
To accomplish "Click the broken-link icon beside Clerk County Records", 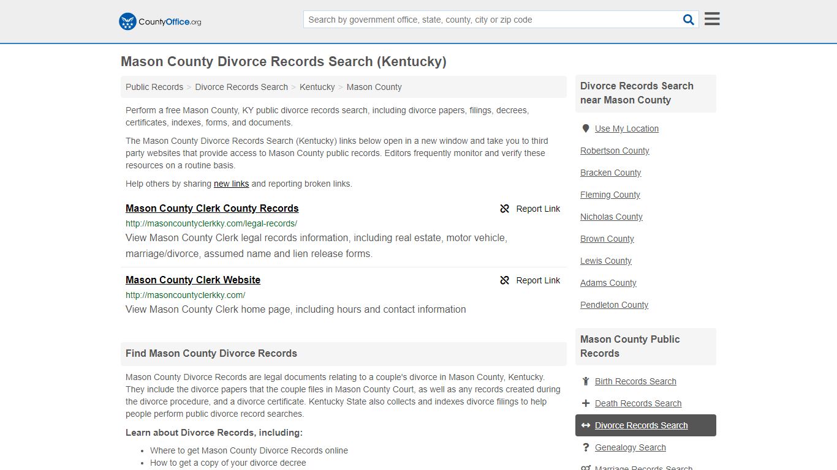I will [505, 209].
